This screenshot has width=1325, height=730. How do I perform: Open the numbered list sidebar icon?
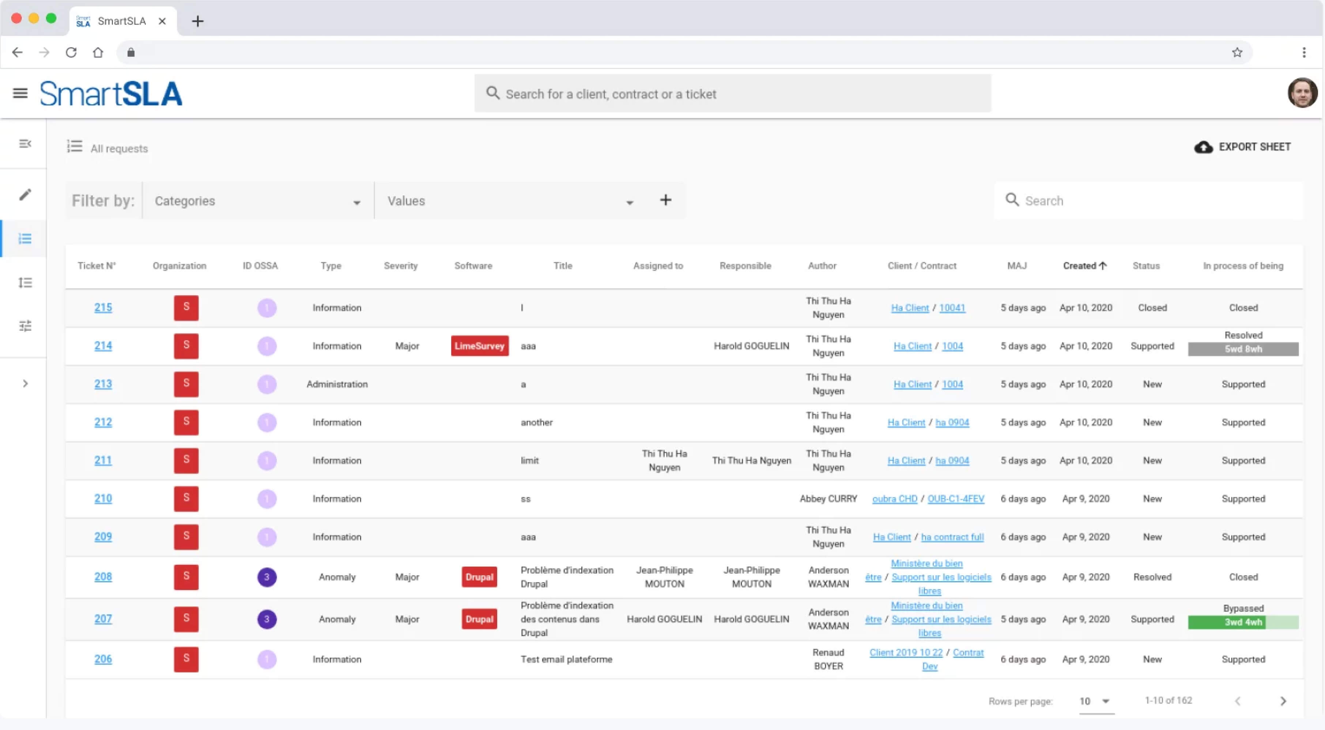25,283
